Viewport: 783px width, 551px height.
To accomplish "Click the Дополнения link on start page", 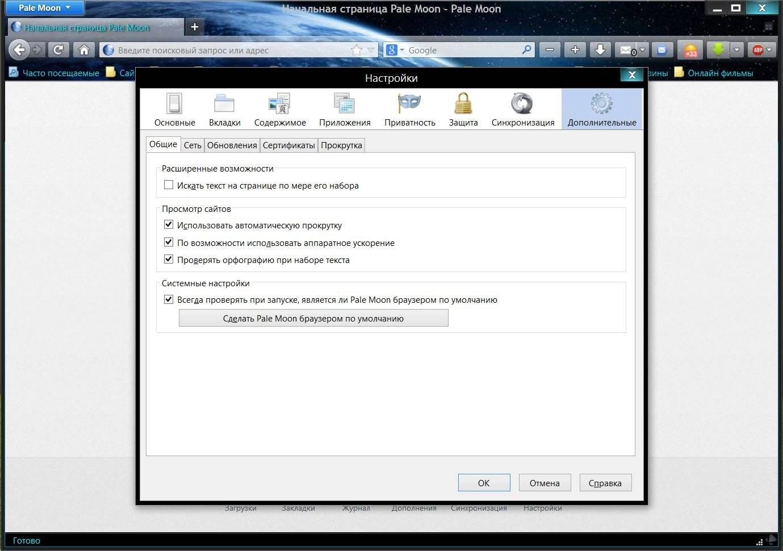I will click(414, 508).
